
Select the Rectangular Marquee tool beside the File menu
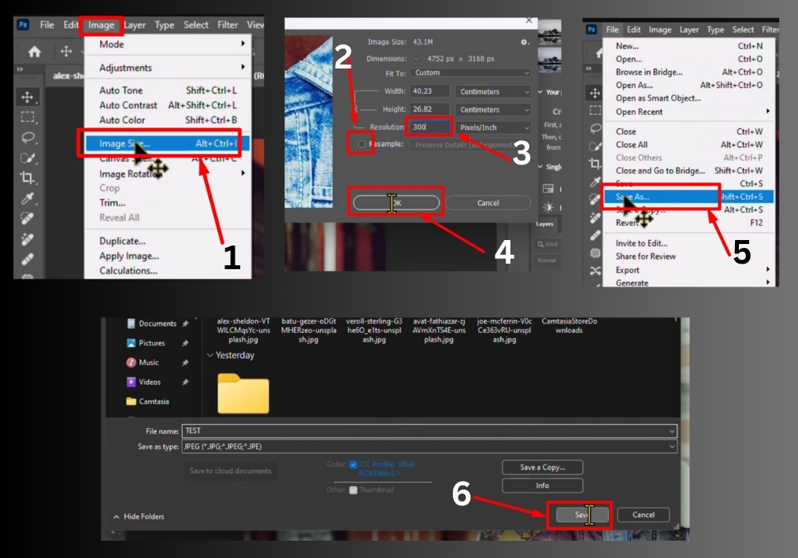(595, 110)
